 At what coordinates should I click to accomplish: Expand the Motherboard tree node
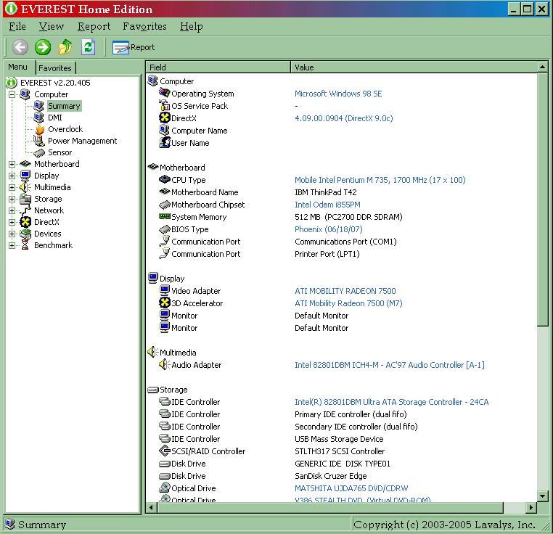12,165
